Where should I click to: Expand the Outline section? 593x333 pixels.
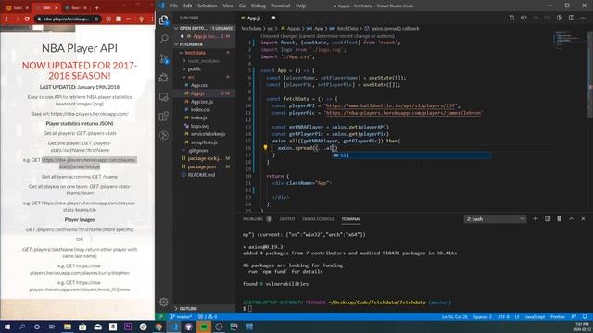coord(204,308)
